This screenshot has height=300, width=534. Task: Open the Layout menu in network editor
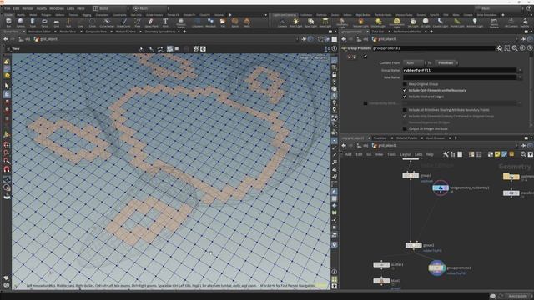(x=406, y=154)
